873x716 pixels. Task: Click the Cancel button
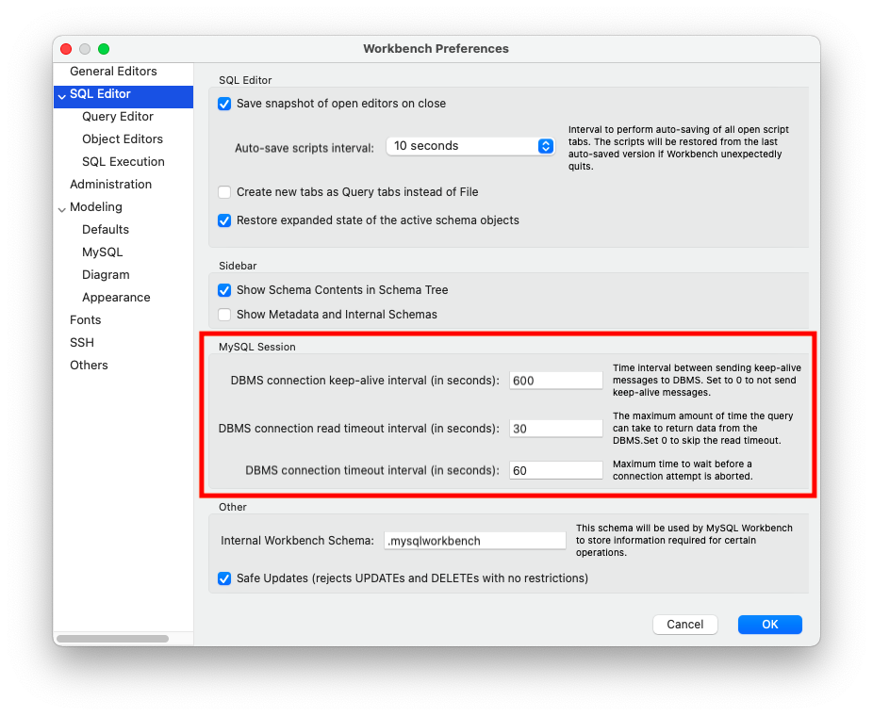tap(684, 625)
